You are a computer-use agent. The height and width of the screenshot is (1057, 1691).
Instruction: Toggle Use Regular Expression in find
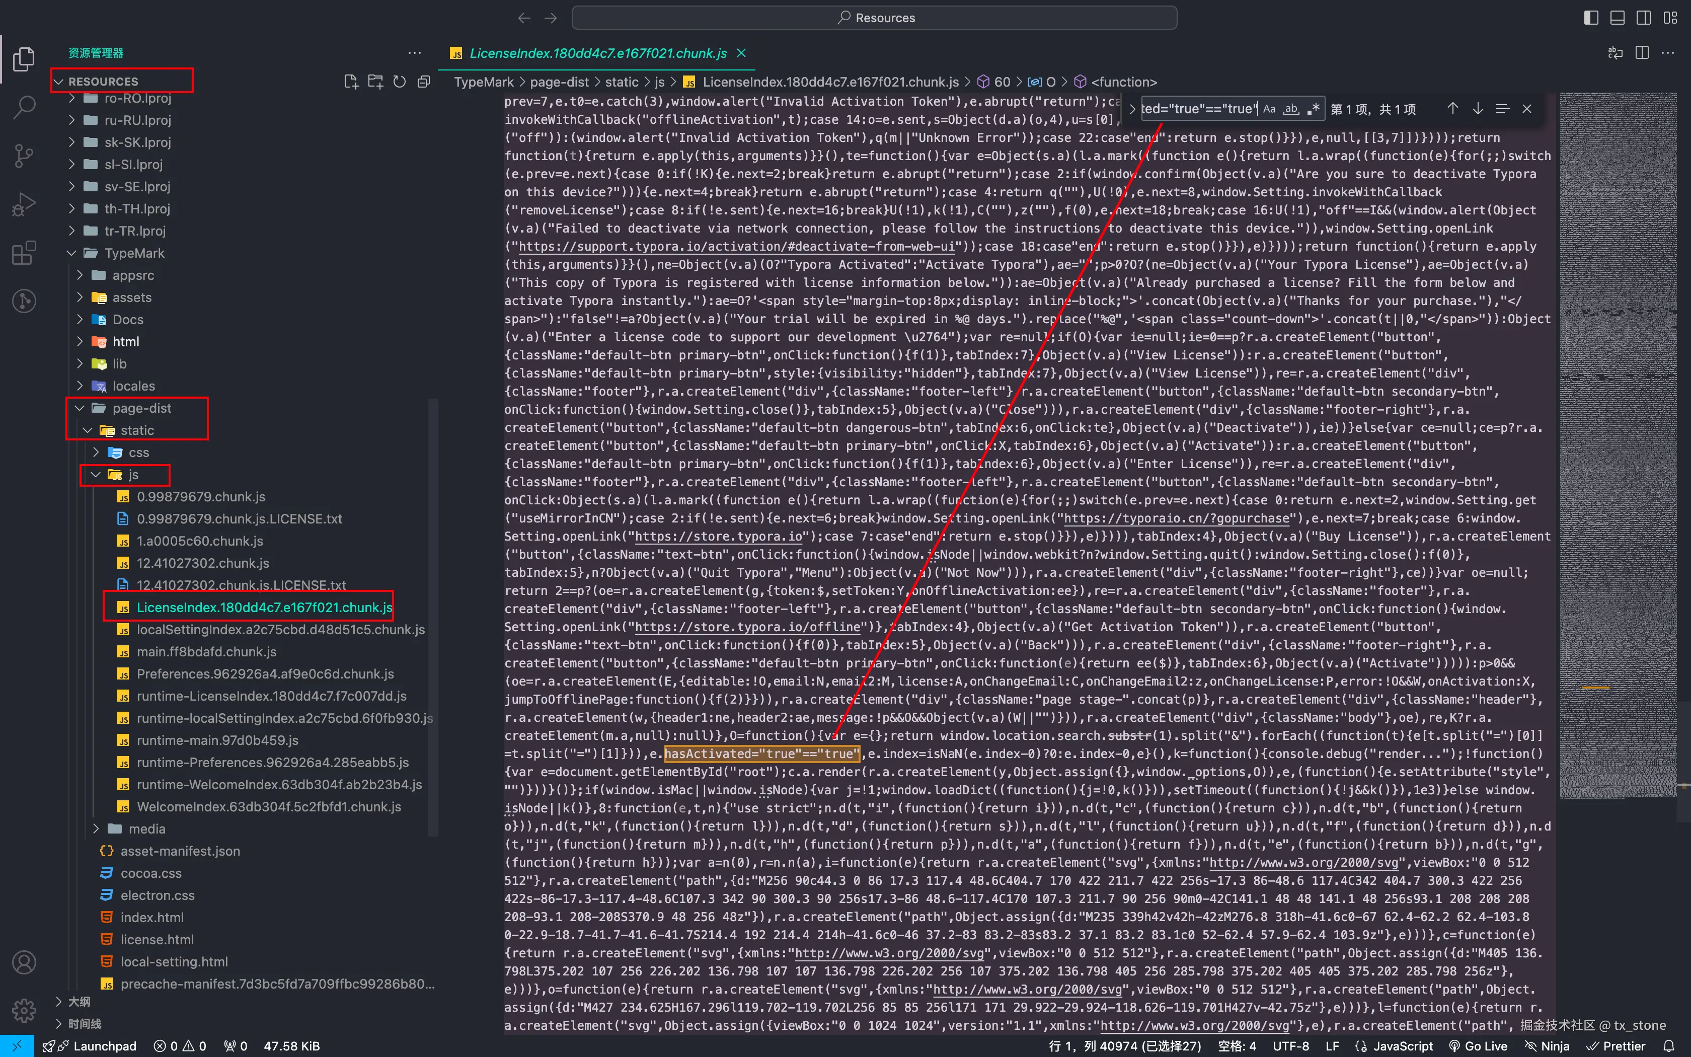[1314, 109]
